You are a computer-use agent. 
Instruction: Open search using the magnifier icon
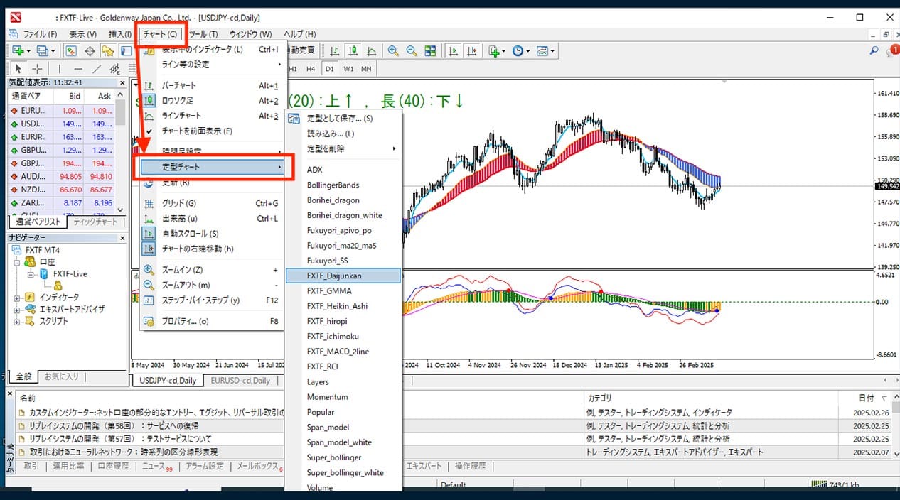pyautogui.click(x=874, y=50)
